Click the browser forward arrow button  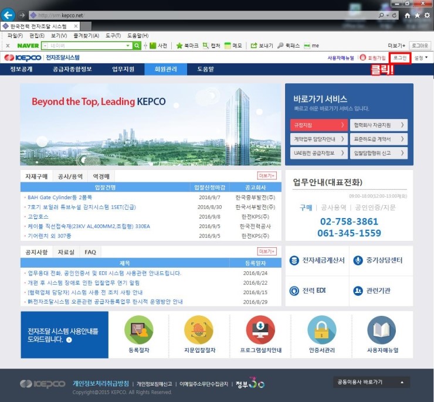click(22, 15)
